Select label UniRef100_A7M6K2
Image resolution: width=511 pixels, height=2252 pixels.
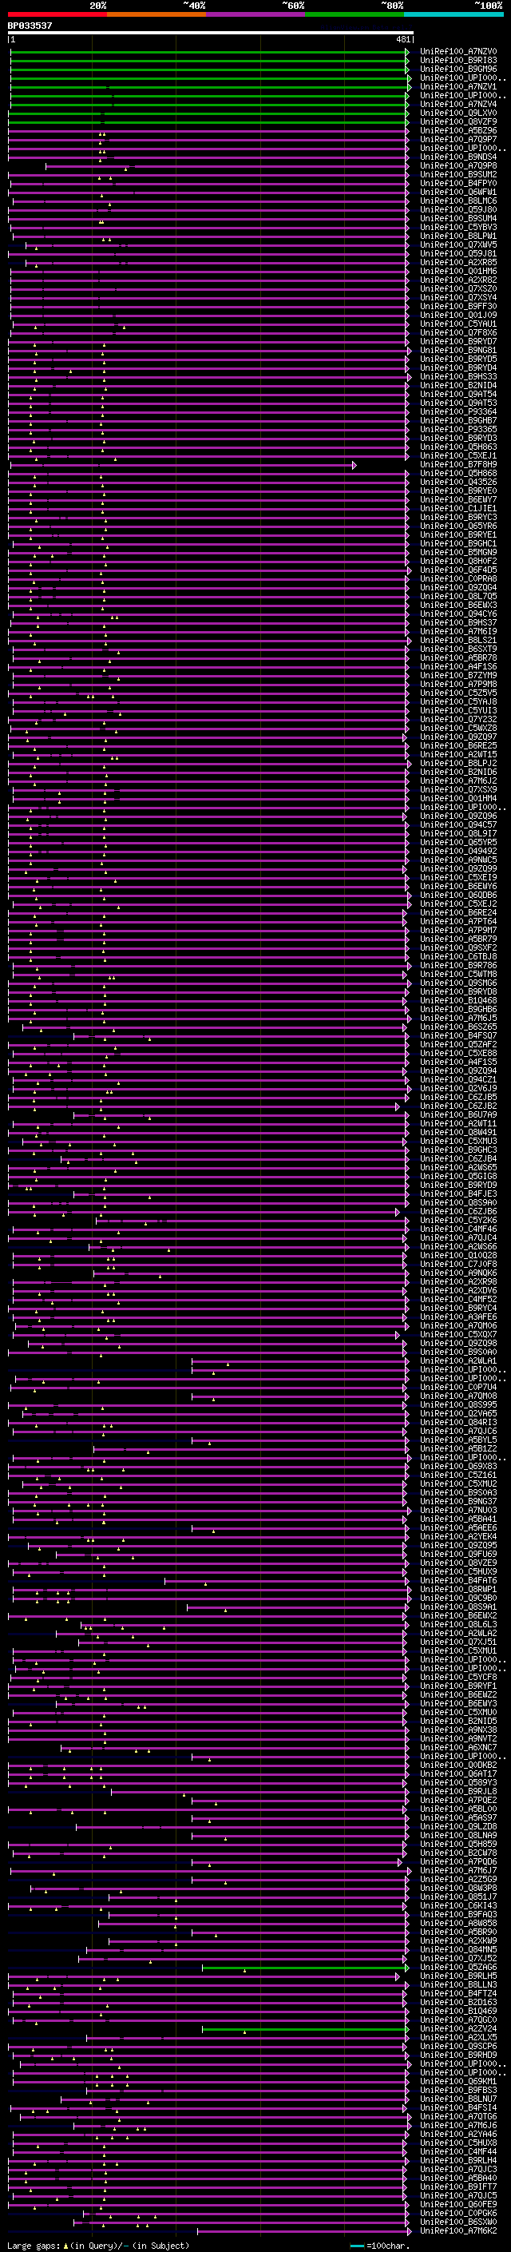(x=458, y=2230)
